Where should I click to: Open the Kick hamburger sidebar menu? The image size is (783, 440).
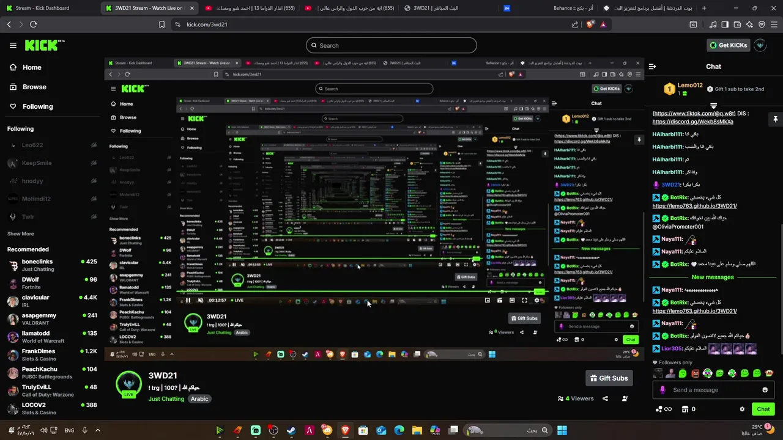[13, 45]
